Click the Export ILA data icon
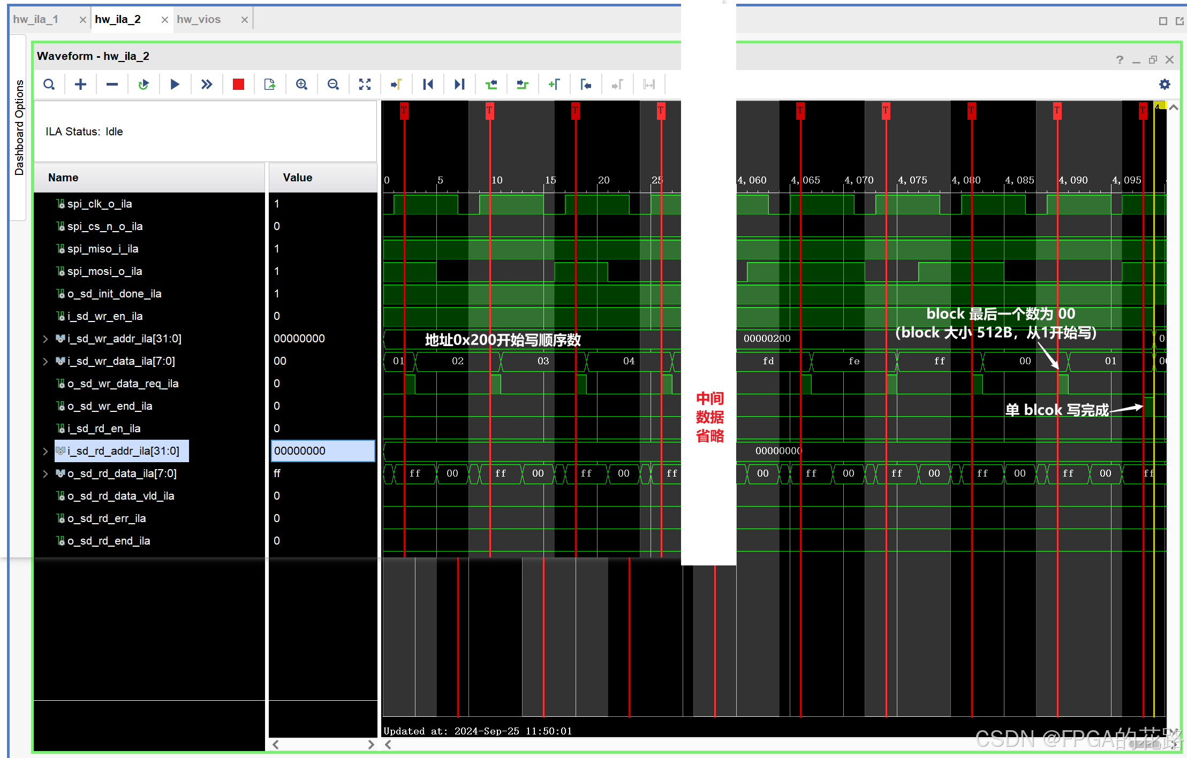 click(270, 85)
